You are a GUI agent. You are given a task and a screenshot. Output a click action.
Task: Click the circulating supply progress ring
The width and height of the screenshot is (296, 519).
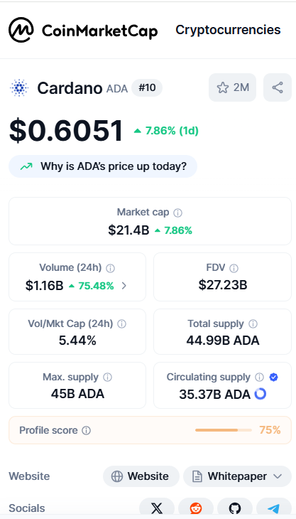pyautogui.click(x=261, y=394)
